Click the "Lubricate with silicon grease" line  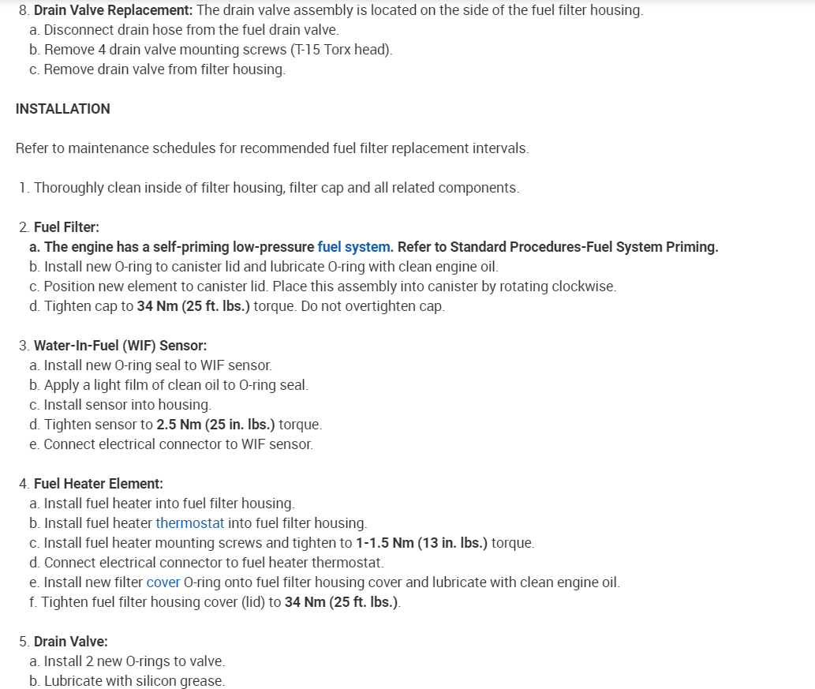[x=134, y=681]
